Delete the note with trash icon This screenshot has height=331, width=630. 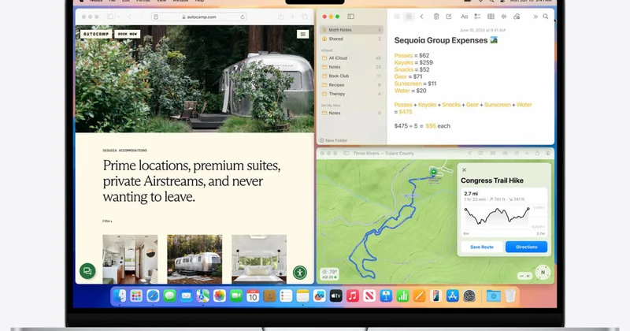(x=436, y=17)
